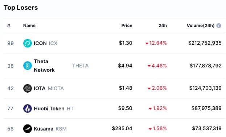The width and height of the screenshot is (226, 137).
Task: Sort by 24h change column header
Action: [x=163, y=26]
